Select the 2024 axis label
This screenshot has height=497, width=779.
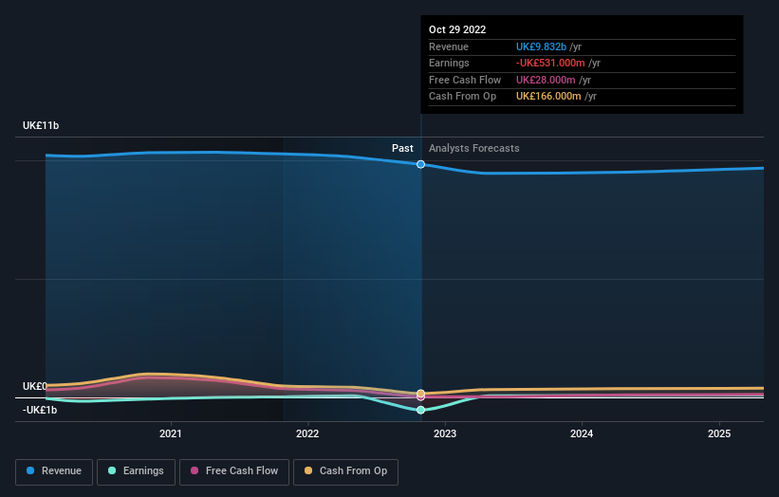coord(582,434)
